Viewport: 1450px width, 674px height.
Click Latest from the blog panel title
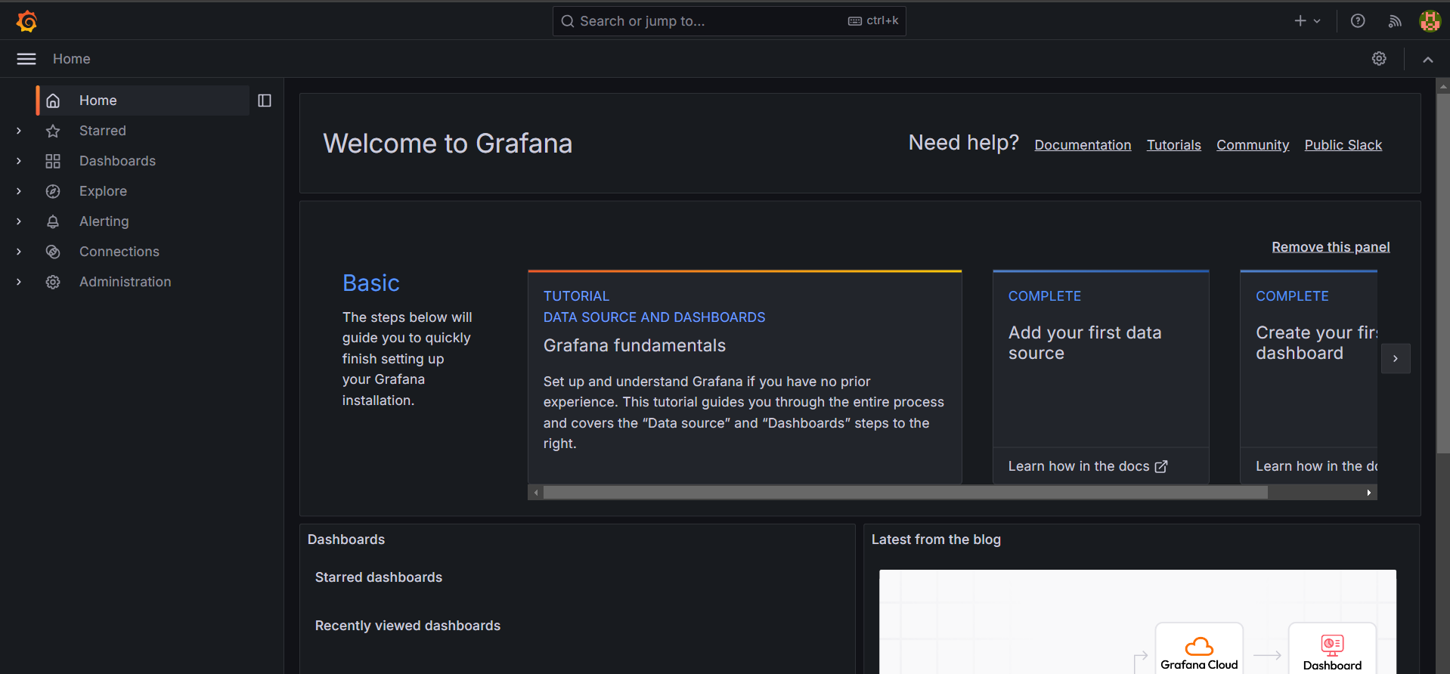point(936,540)
